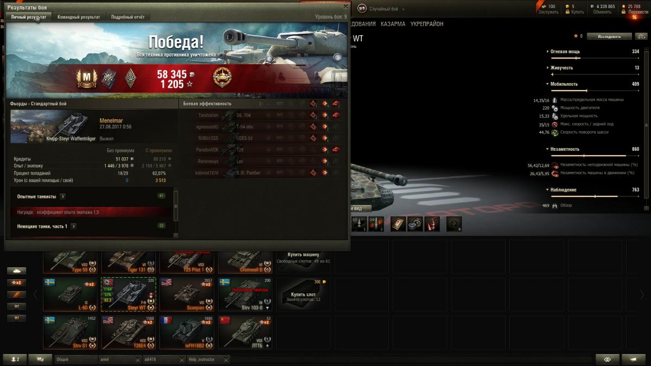Image resolution: width=651 pixels, height=366 pixels.
Task: Select the T26E4 tank card
Action: 128,332
